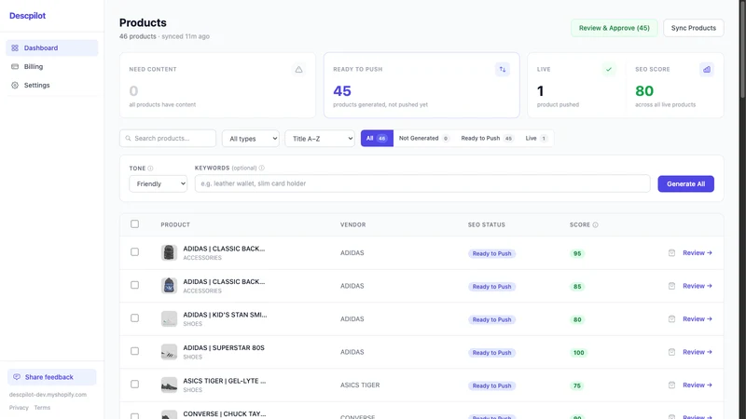
Task: Open the Terms link in the footer
Action: click(x=42, y=408)
